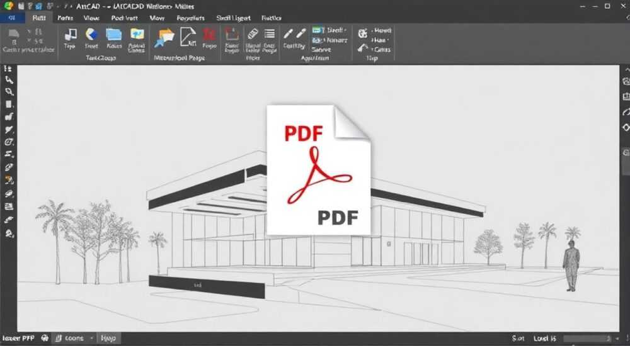The image size is (630, 346).
Task: Click the folder-with-picture icon in Tast Gloups
Action: click(137, 34)
